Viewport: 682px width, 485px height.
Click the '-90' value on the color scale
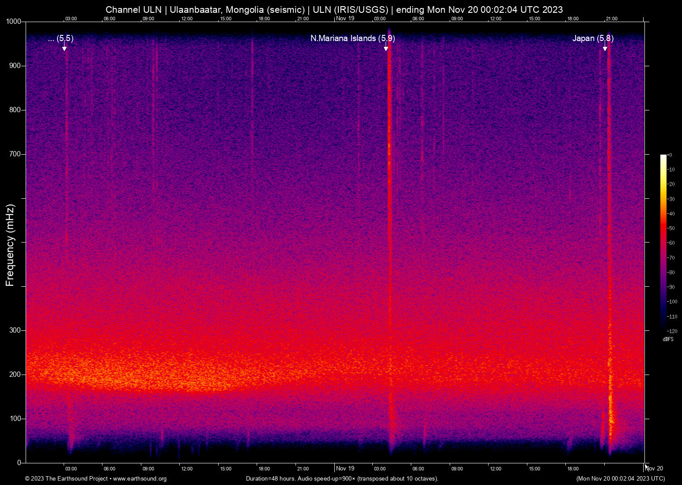(671, 287)
